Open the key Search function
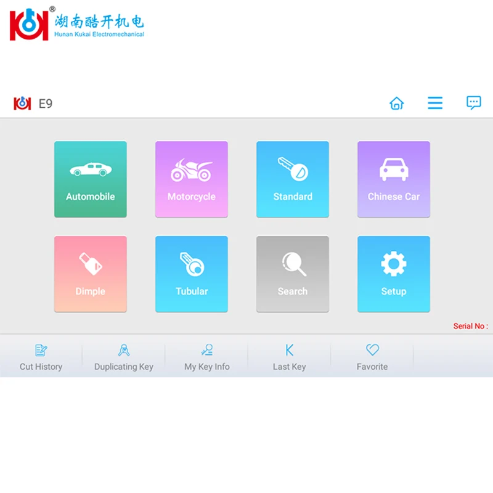Image resolution: width=493 pixels, height=493 pixels. pos(292,274)
